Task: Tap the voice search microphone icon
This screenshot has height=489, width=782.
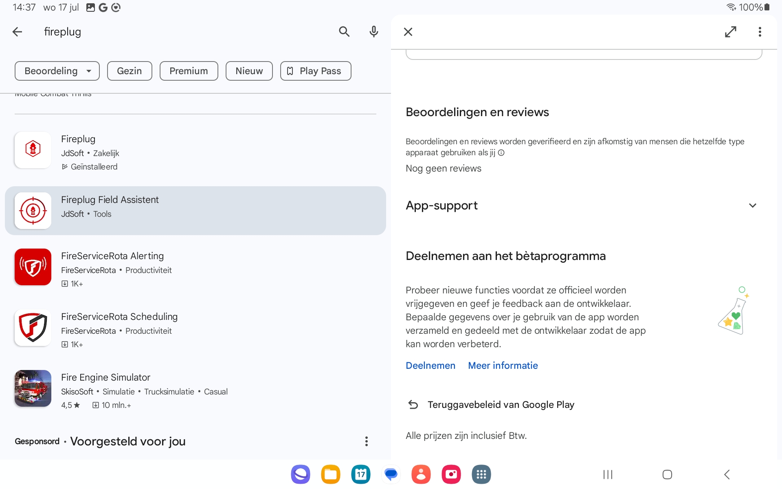Action: click(x=373, y=32)
